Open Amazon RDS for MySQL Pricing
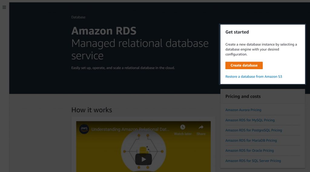The height and width of the screenshot is (172, 310). pyautogui.click(x=250, y=120)
